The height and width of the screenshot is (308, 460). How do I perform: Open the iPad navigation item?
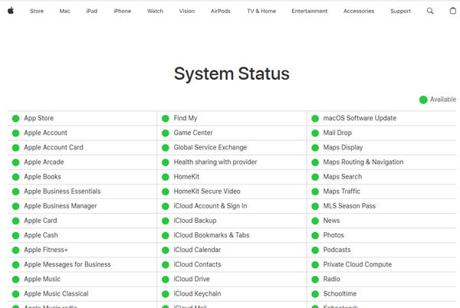coord(92,11)
